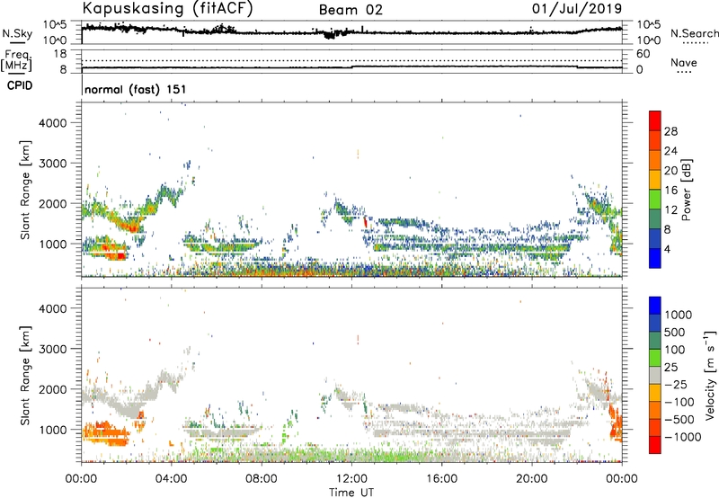Click the '16' tick on the Power scale
719x498 pixels.
(x=670, y=191)
